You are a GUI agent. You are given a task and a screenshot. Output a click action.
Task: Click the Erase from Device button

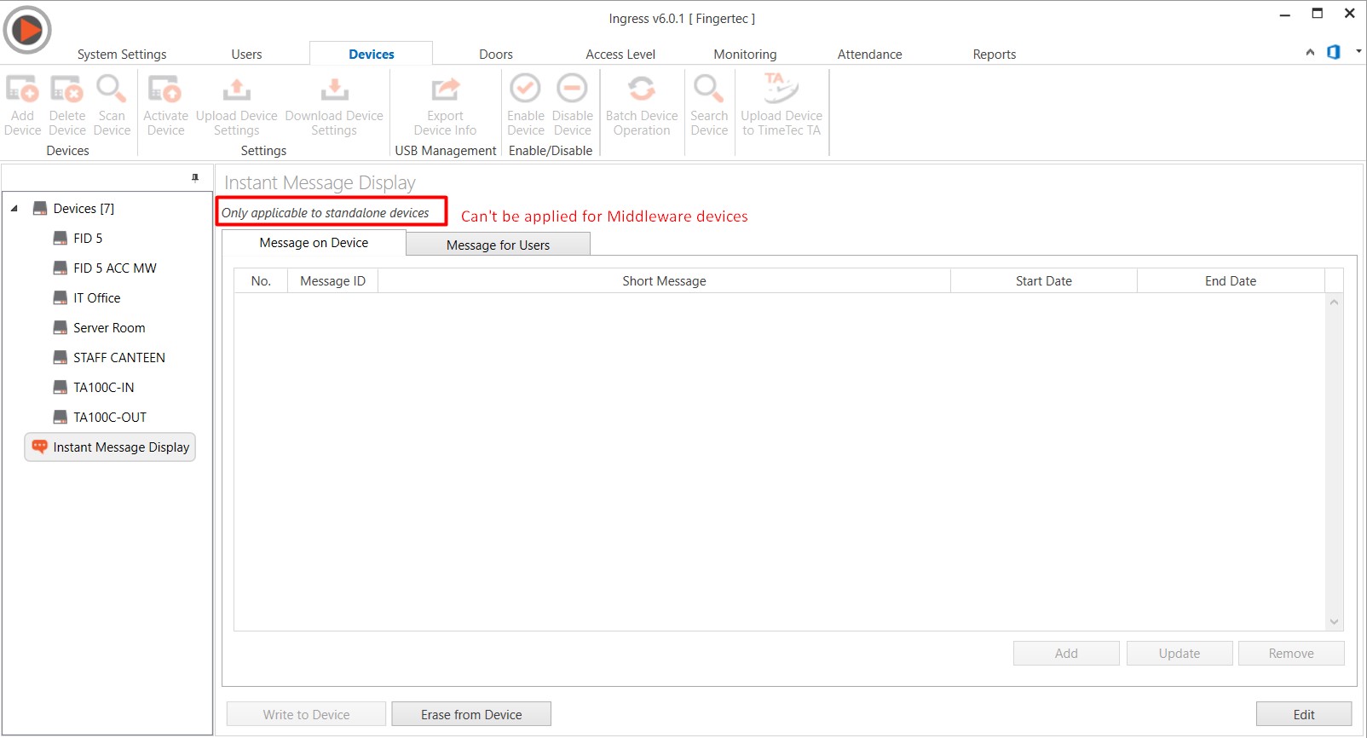coord(471,714)
